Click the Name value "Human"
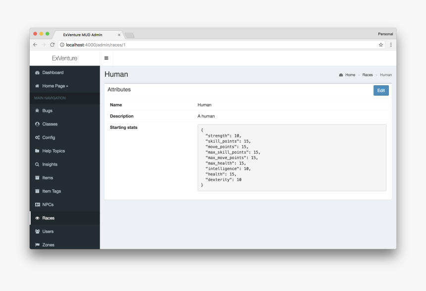The image size is (426, 291). tap(204, 105)
